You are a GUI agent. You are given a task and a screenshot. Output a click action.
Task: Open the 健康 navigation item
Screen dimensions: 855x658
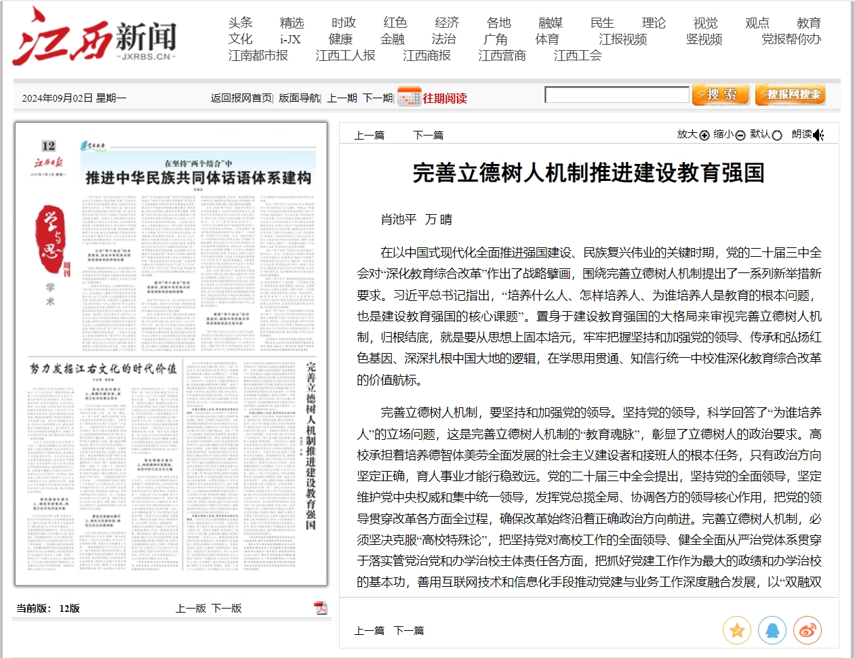pos(340,39)
